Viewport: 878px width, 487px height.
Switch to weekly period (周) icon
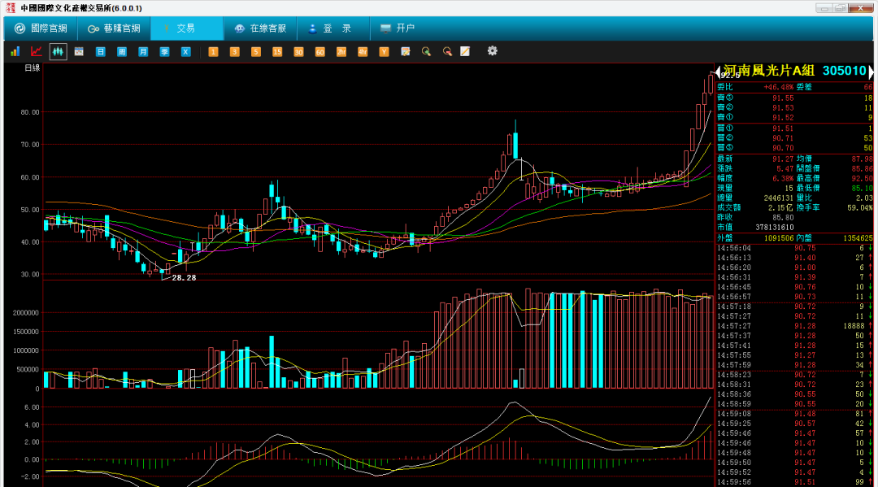[x=121, y=51]
